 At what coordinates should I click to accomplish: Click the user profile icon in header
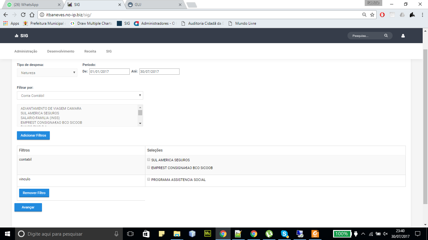[x=403, y=36]
